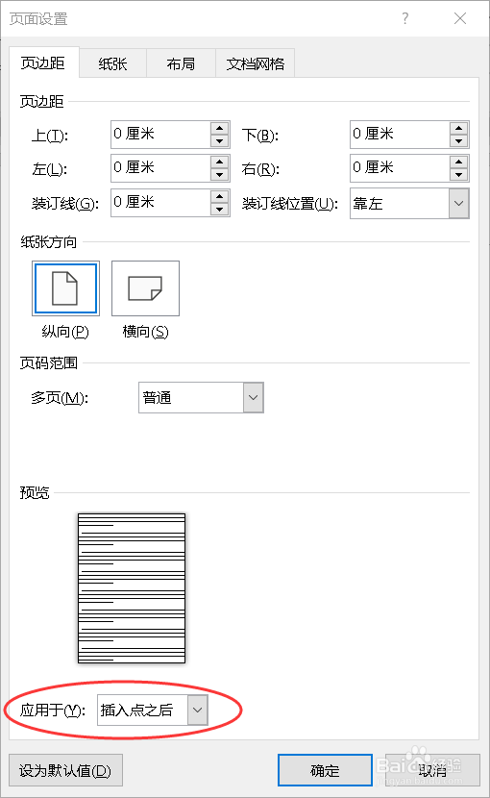Click the 横向(S) label text

click(145, 332)
